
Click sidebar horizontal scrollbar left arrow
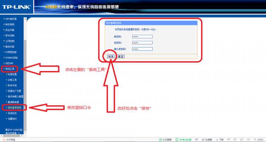pyautogui.click(x=2, y=136)
